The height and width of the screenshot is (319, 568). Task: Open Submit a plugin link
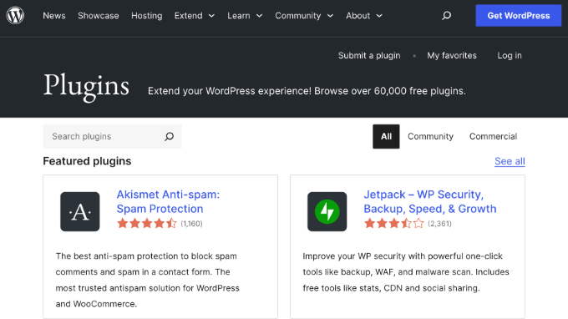tap(369, 55)
